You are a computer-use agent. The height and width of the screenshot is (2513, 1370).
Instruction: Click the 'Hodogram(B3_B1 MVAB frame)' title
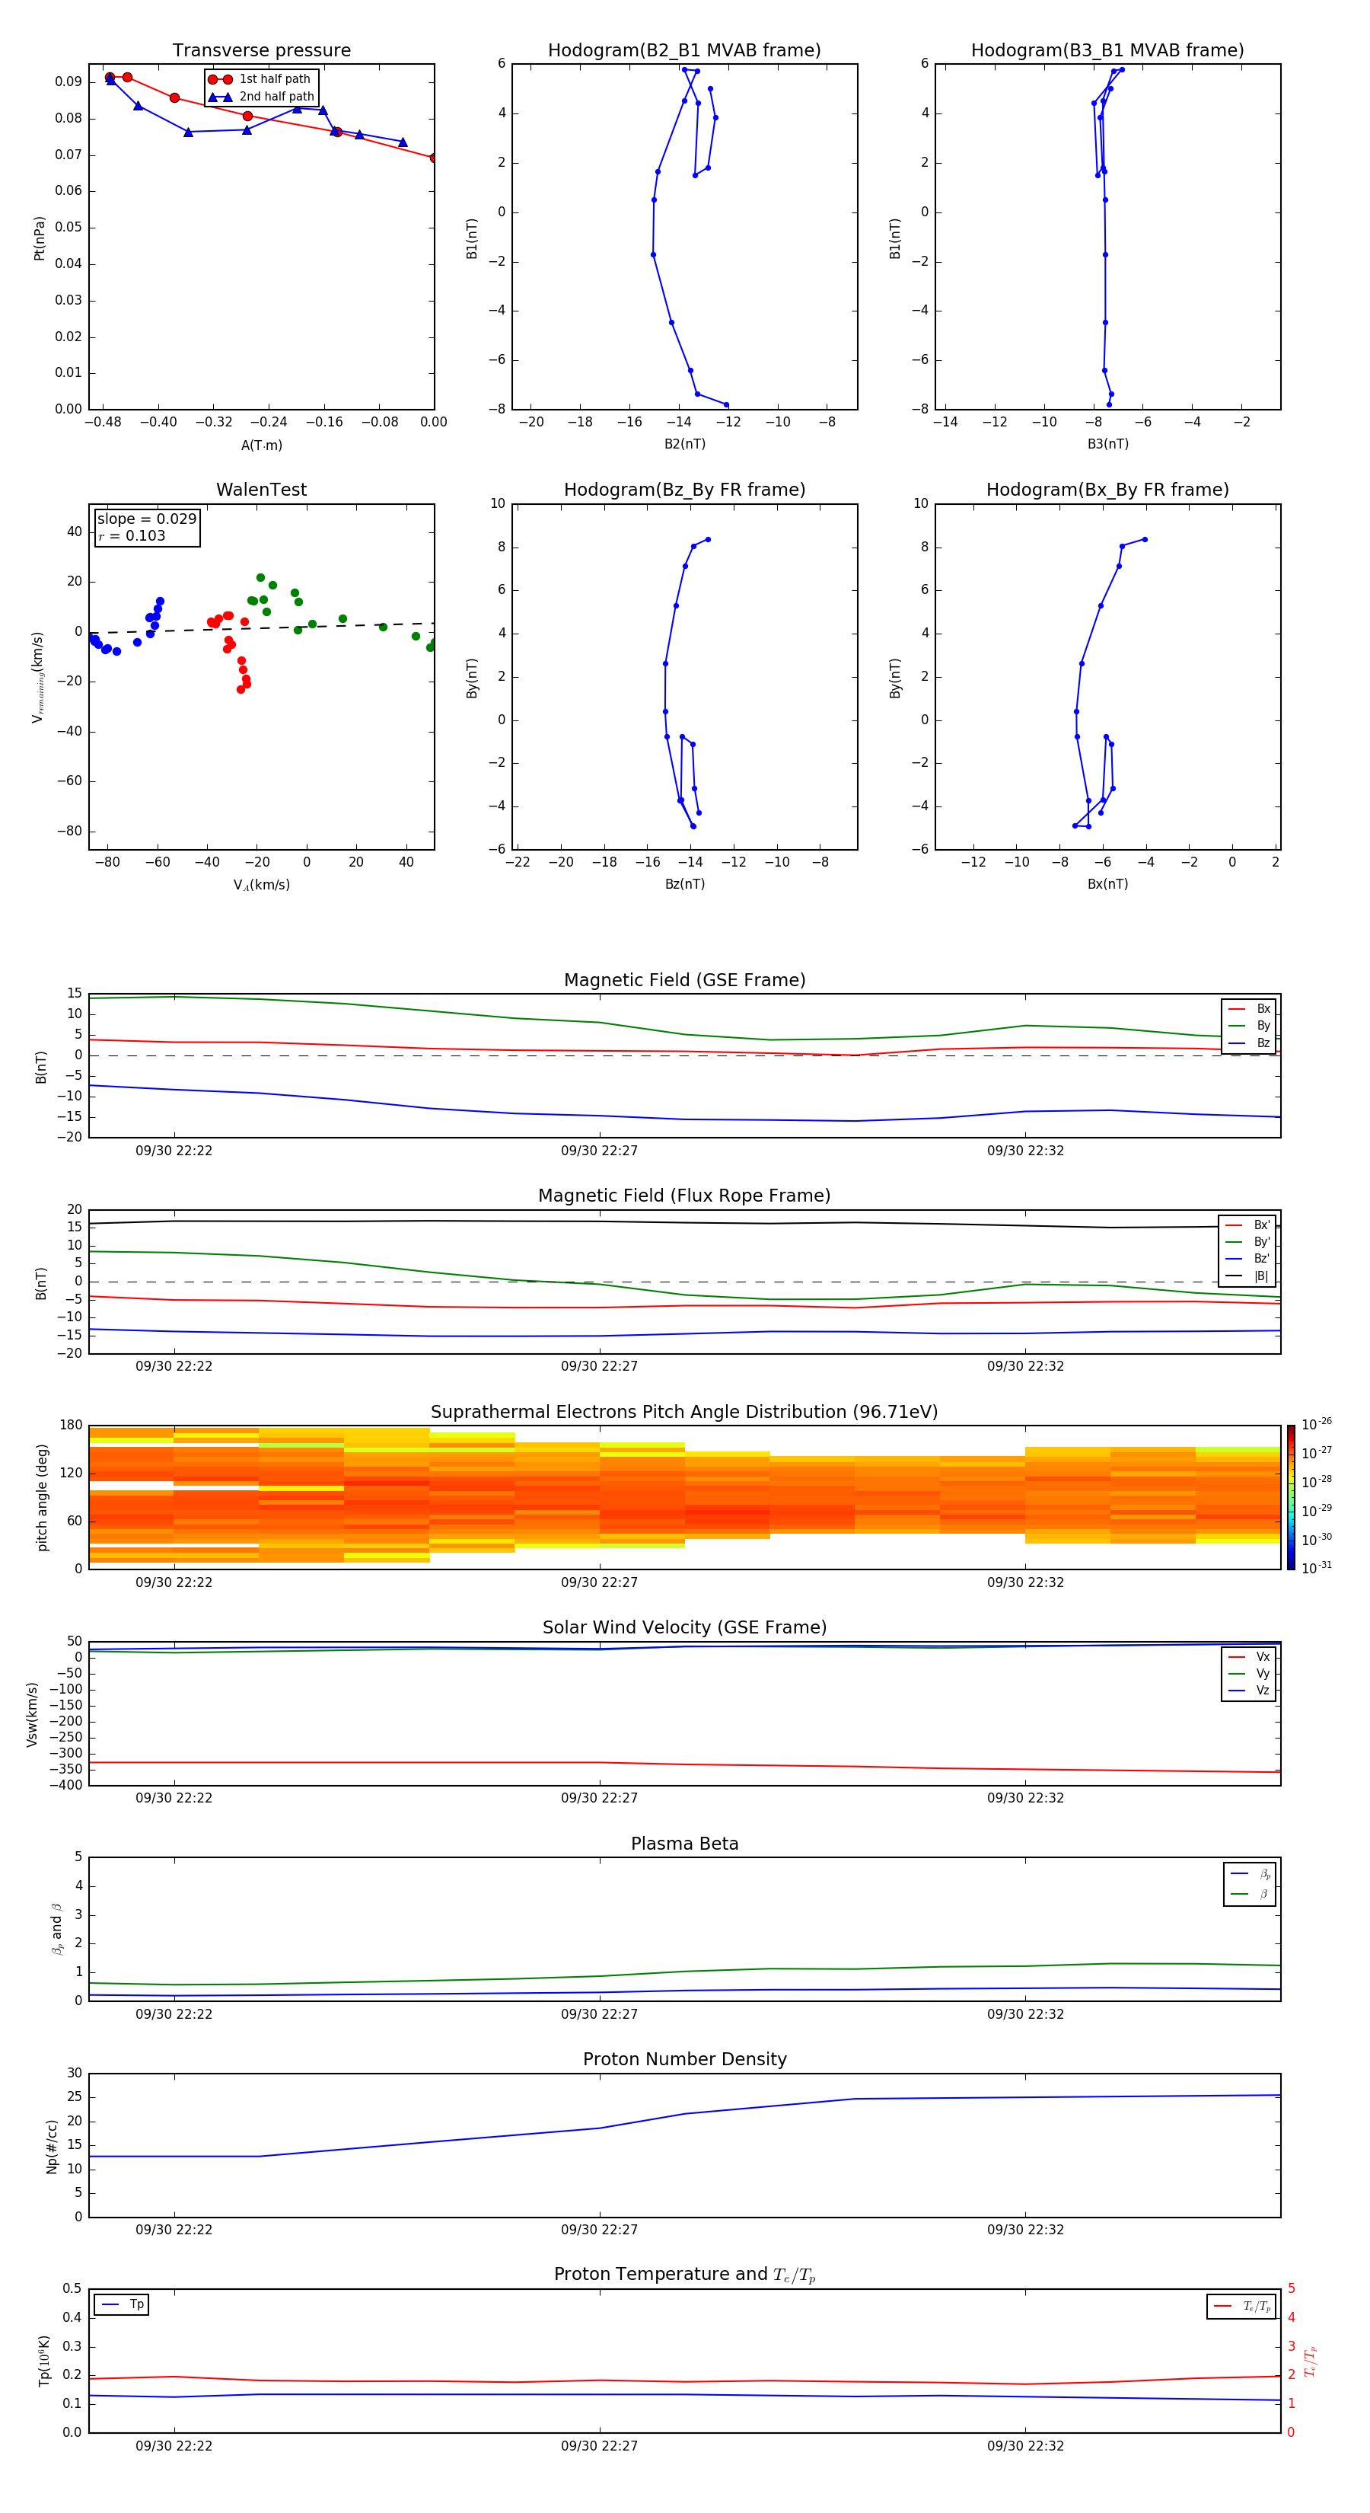pyautogui.click(x=1107, y=51)
